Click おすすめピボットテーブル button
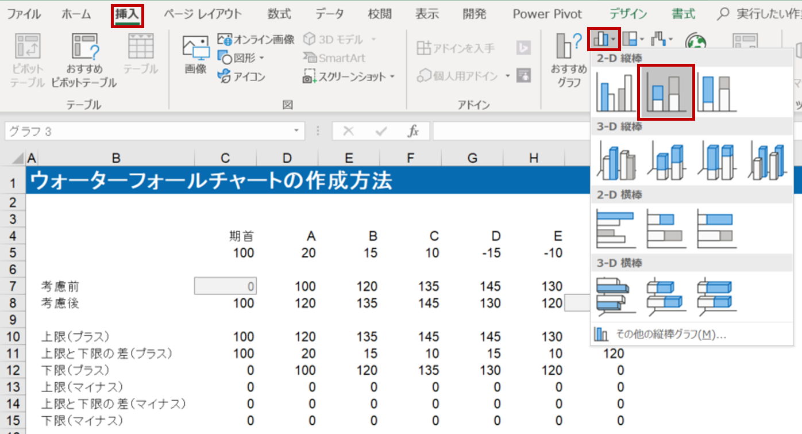 coord(84,60)
